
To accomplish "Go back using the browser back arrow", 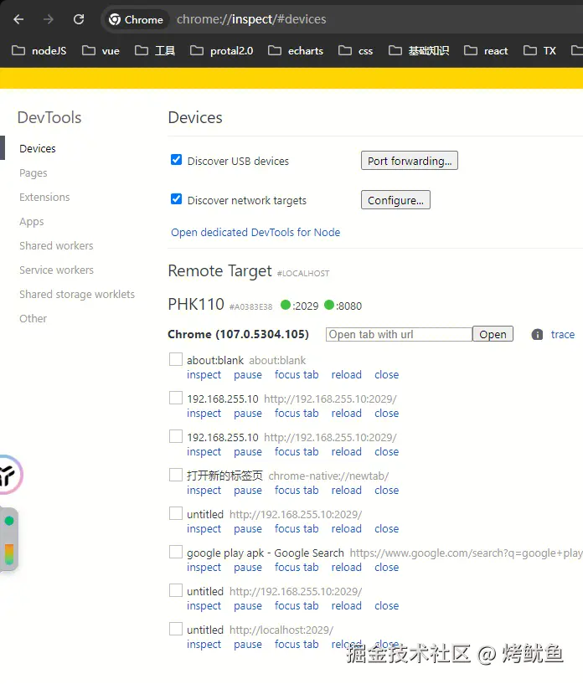I will [x=18, y=19].
